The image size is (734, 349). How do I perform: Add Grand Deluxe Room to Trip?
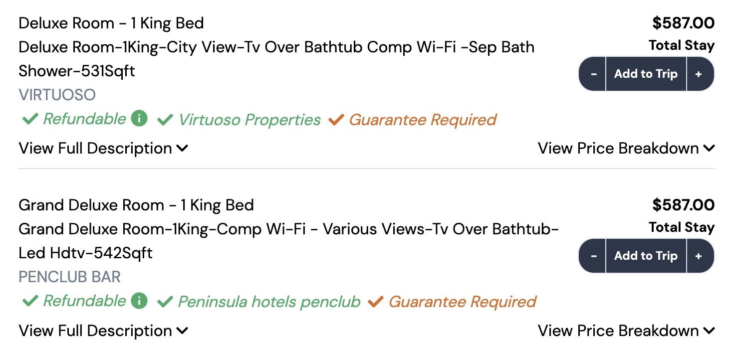[x=646, y=256]
